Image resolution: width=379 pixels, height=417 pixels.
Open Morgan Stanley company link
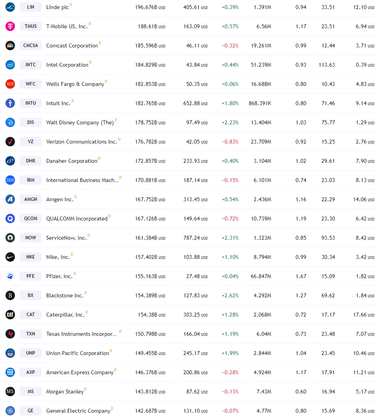(x=65, y=392)
